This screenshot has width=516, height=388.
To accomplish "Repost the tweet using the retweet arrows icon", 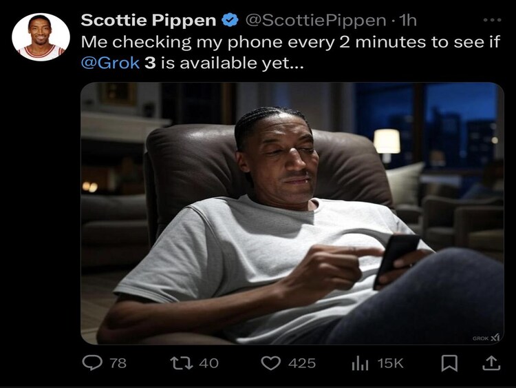I will [x=182, y=363].
